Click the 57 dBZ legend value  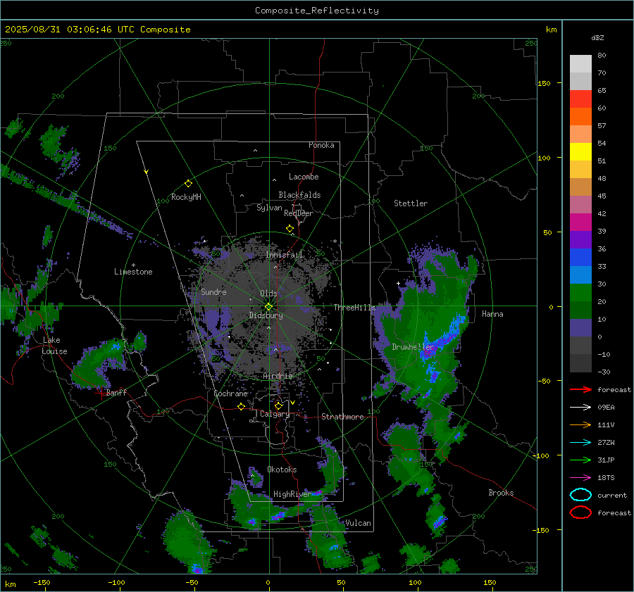pyautogui.click(x=602, y=126)
